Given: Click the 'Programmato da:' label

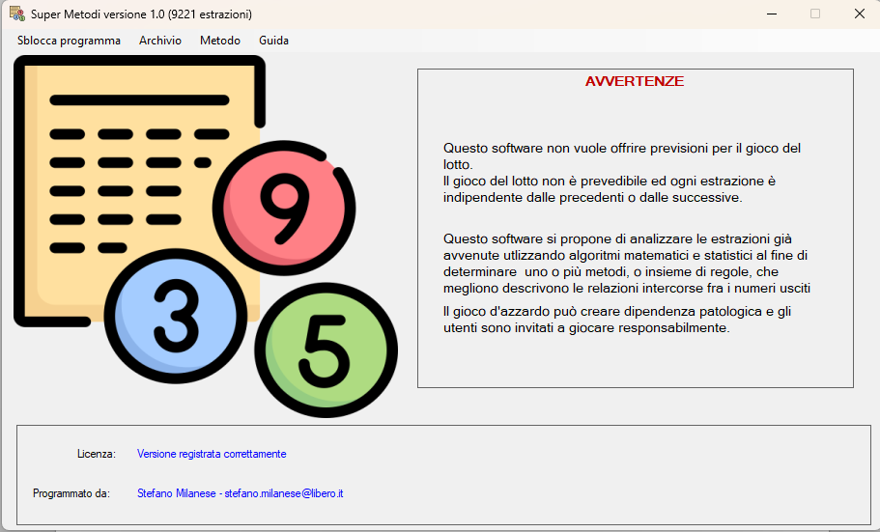Looking at the screenshot, I should [71, 493].
